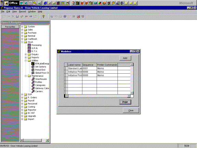This screenshot has height=148, width=197.
Task: Open the Edit menu
Action: pos(8,12)
